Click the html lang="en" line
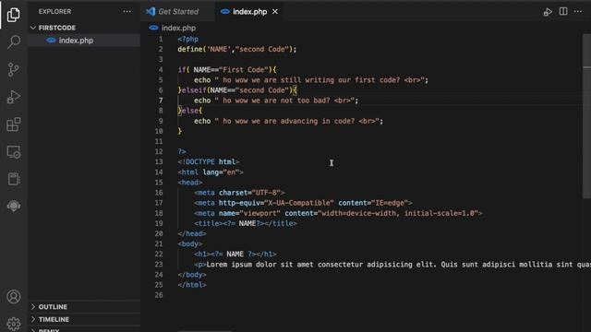This screenshot has height=332, width=591. click(211, 172)
